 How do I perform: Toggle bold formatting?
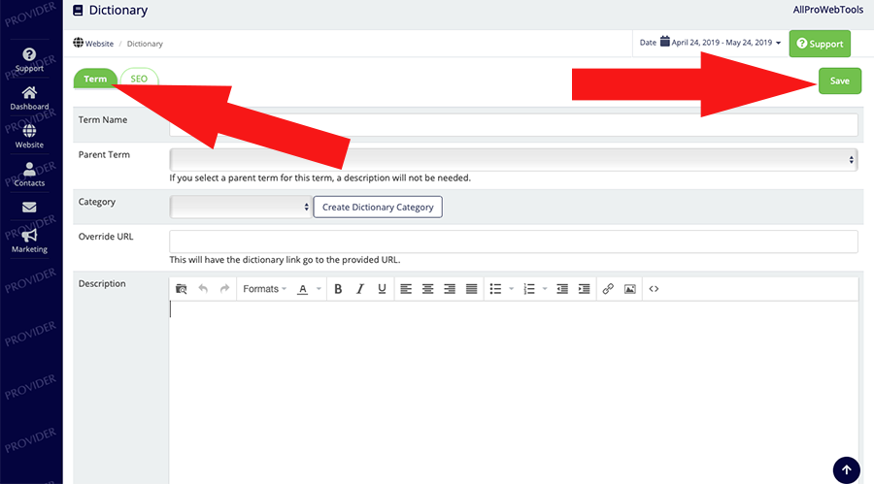click(338, 288)
